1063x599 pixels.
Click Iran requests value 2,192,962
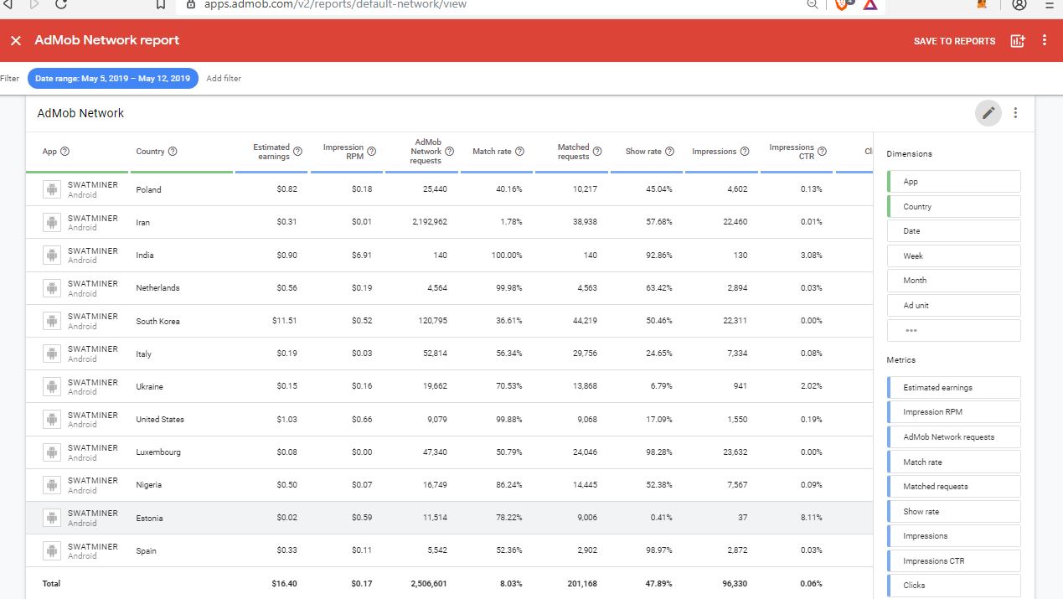point(428,222)
